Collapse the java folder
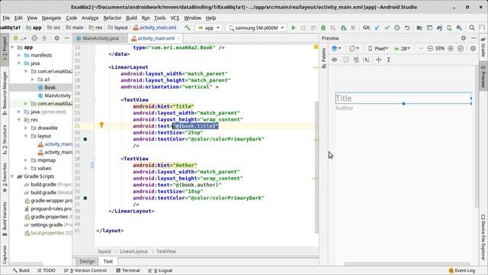This screenshot has width=488, height=275. pos(19,63)
